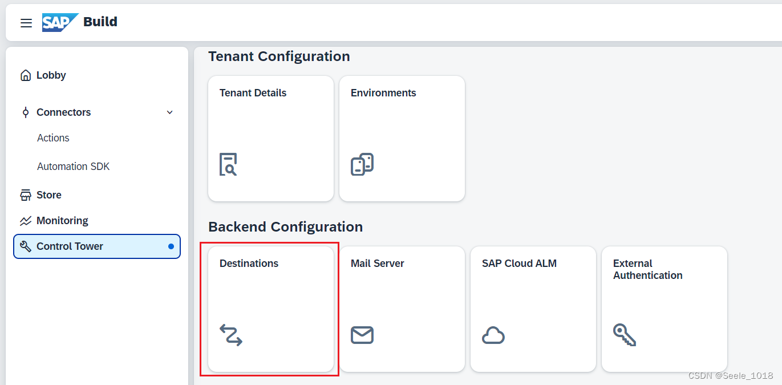
Task: Open Actions under Connectors
Action: coord(53,138)
